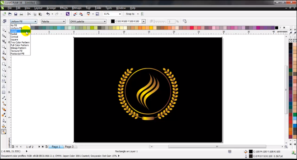The width and height of the screenshot is (297, 160).
Task: Click the Application launcher icon
Action: coord(88,14)
